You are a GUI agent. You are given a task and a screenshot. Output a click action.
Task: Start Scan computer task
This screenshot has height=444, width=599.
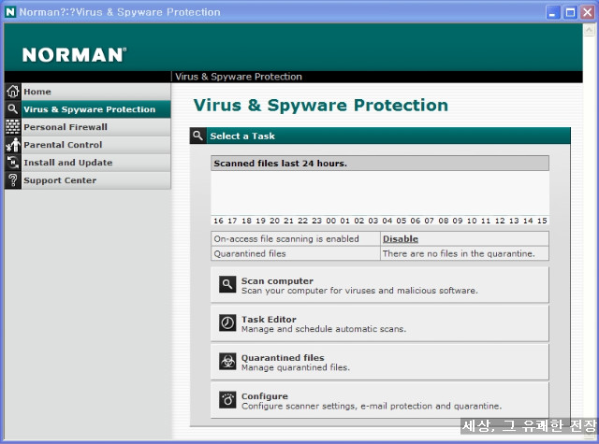pos(380,285)
